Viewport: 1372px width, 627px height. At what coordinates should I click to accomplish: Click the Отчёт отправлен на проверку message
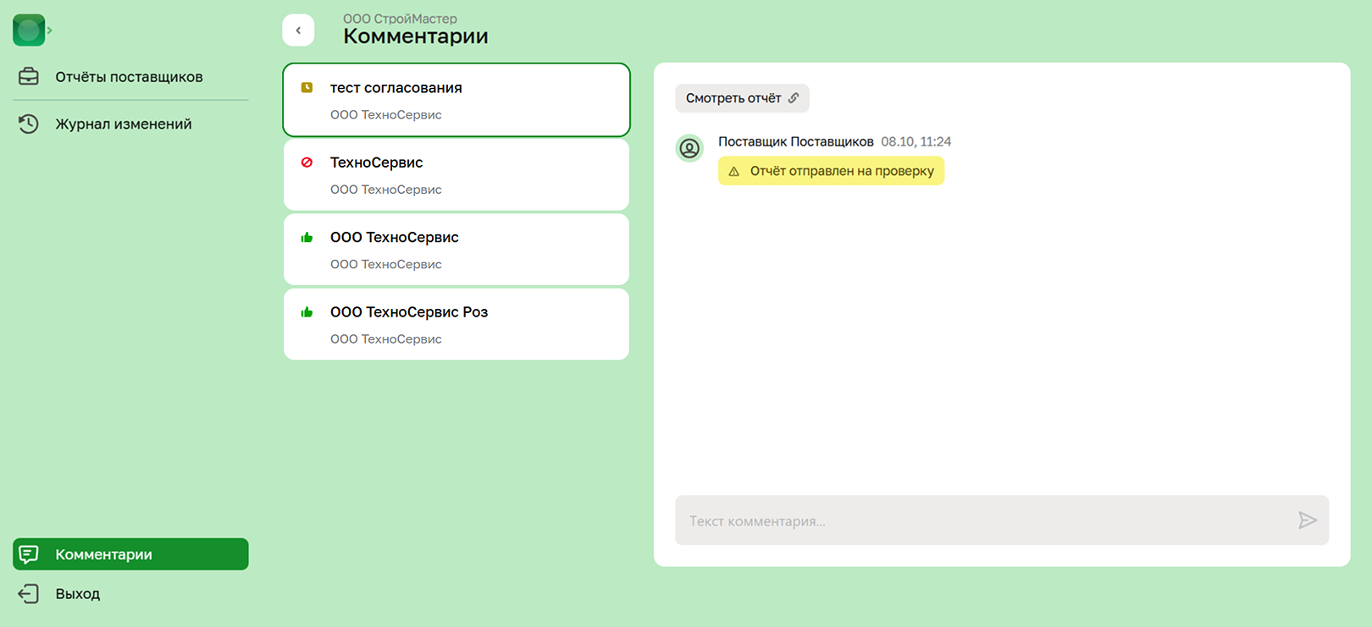point(831,171)
